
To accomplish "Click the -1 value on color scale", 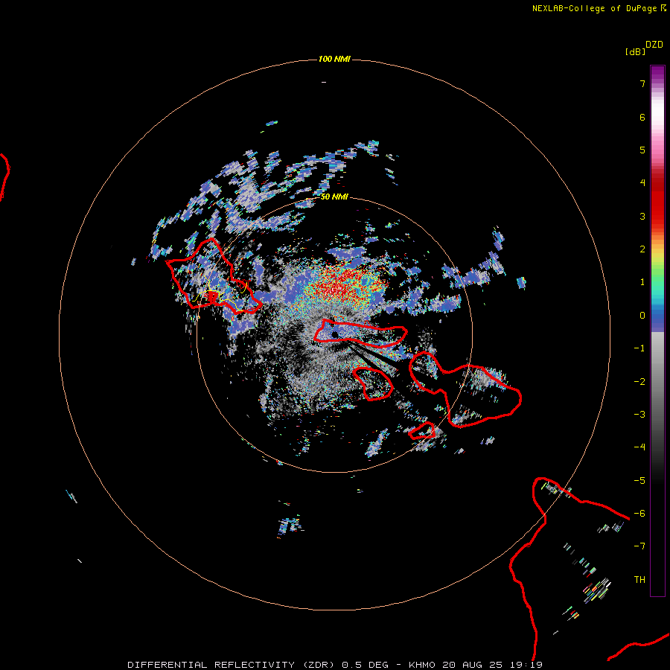I will 639,348.
